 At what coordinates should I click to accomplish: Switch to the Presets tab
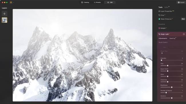97,2
